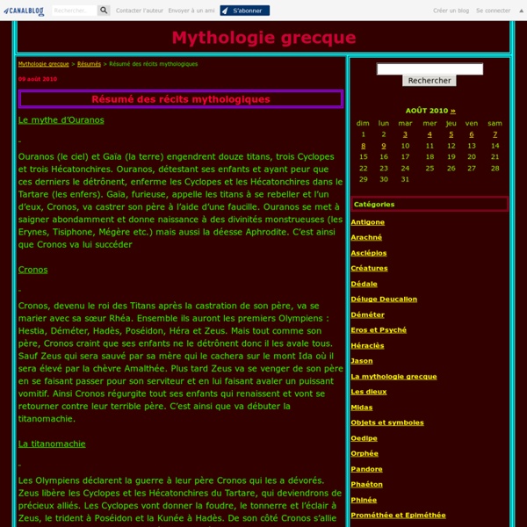Image resolution: width=527 pixels, height=527 pixels.
Task: Open Résumés breadcrumb link
Action: [89, 64]
